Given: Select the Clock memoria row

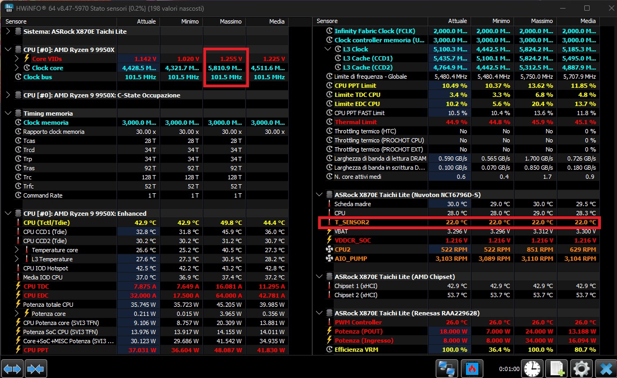Looking at the screenshot, I should (x=144, y=123).
